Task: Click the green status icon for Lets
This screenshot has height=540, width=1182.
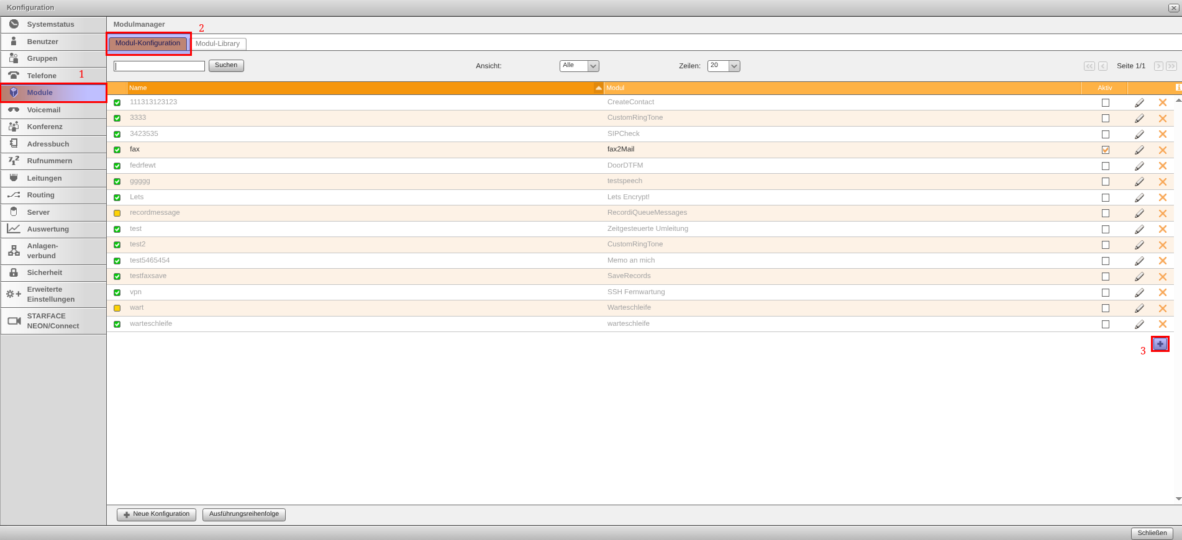Action: pyautogui.click(x=117, y=197)
